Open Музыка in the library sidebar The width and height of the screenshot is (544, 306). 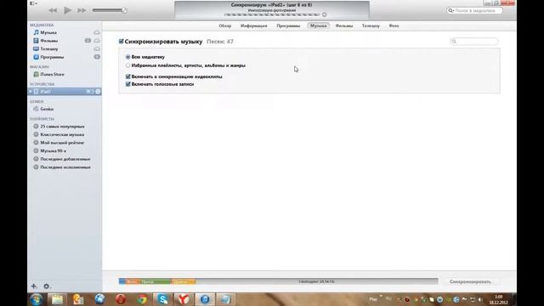pos(48,32)
